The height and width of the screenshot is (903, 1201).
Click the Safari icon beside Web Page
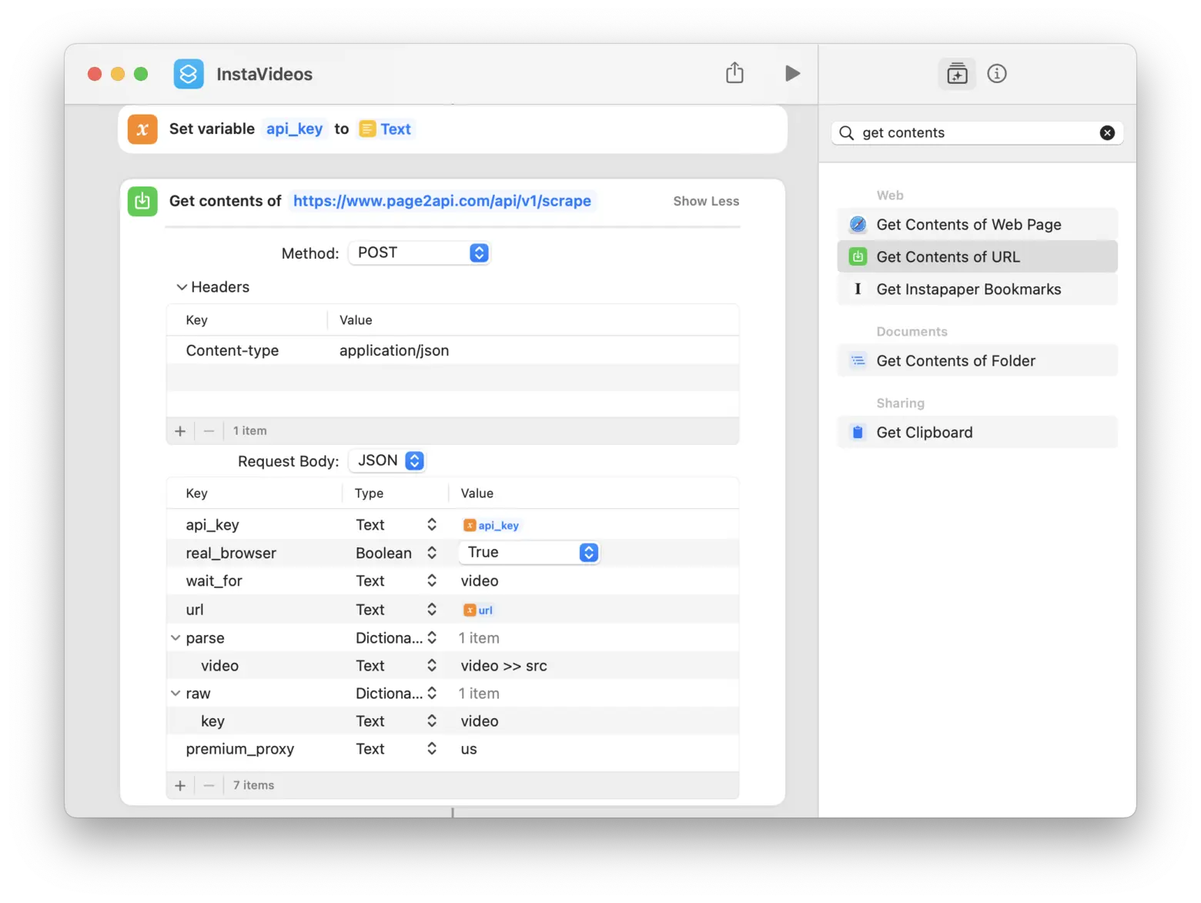[x=858, y=224]
